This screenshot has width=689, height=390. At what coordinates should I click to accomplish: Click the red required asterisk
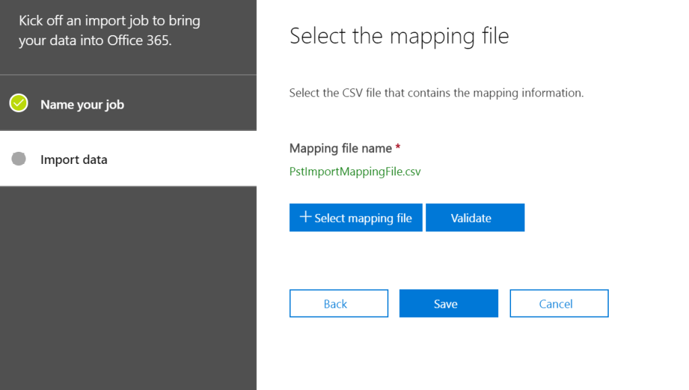pos(398,148)
